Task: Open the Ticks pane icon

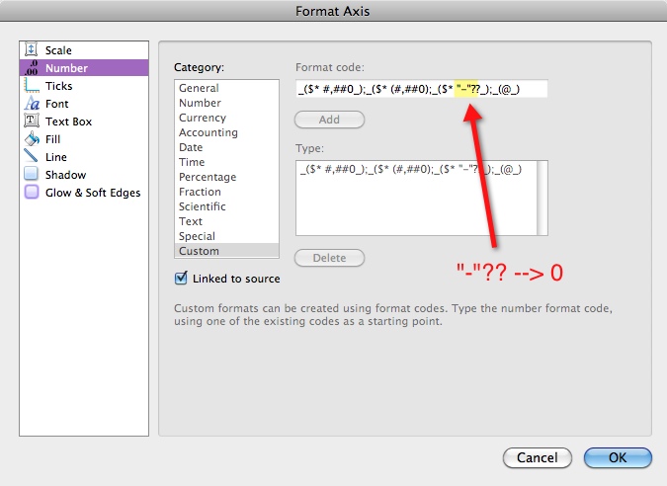Action: (x=31, y=86)
